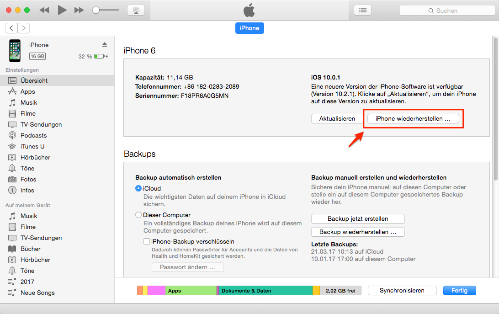Viewport: 499px width, 314px height.
Task: Open iTunes U in the sidebar
Action: click(x=57, y=147)
